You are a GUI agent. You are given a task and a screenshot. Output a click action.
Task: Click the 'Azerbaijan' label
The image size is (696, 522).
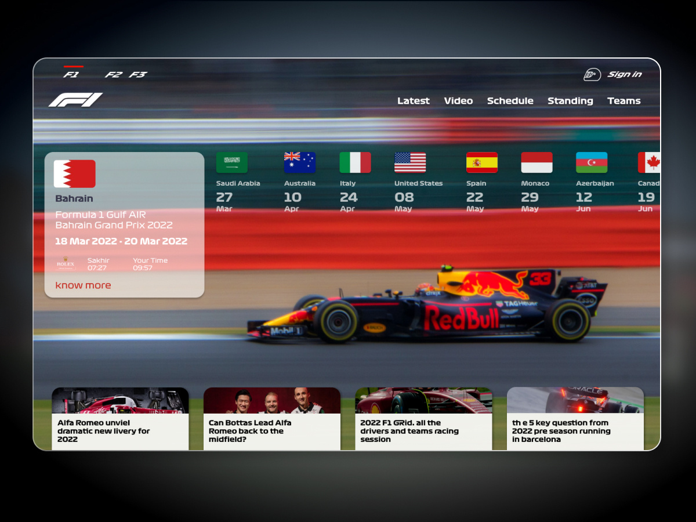coord(595,183)
